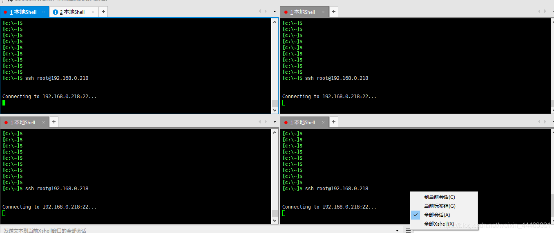Click the 'ssh root@192.168.0.218' line in top-left terminal
The image size is (554, 233).
(57, 78)
